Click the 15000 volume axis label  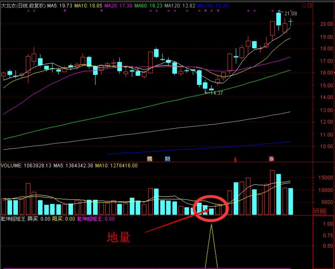pos(326,178)
